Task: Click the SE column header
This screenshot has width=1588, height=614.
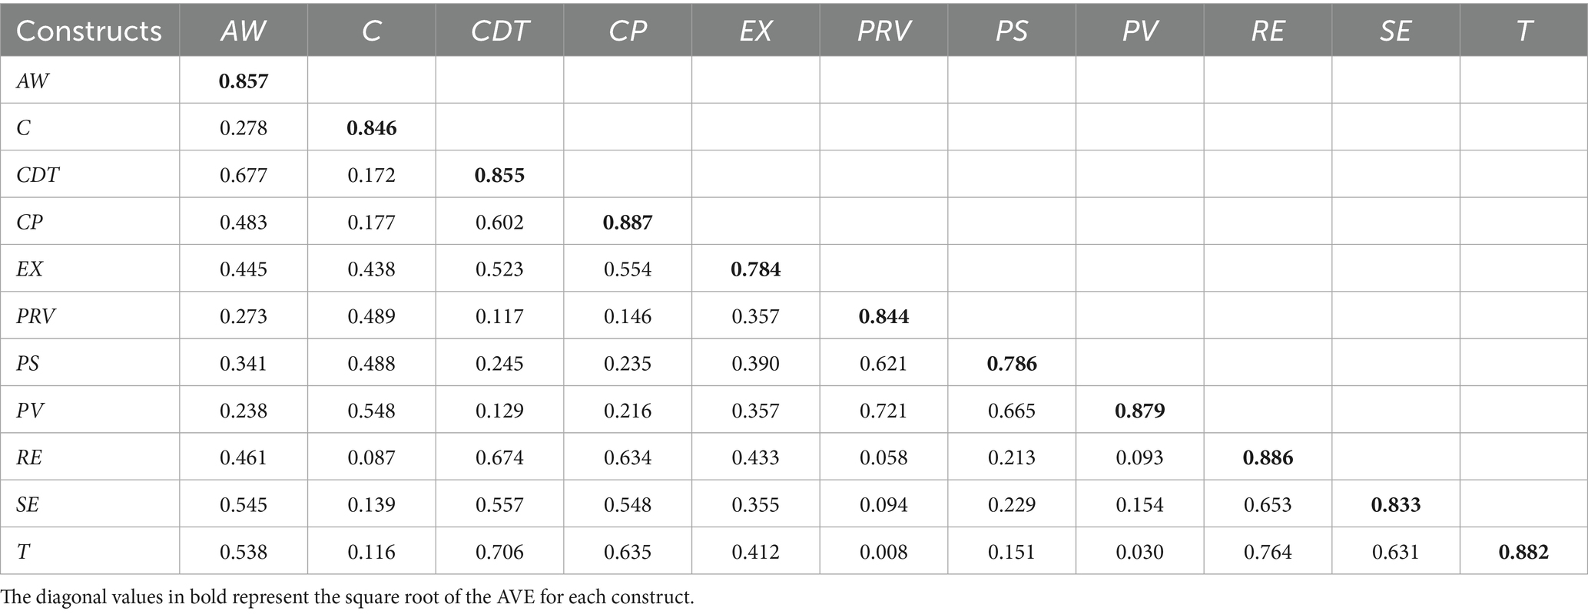Action: point(1395,31)
